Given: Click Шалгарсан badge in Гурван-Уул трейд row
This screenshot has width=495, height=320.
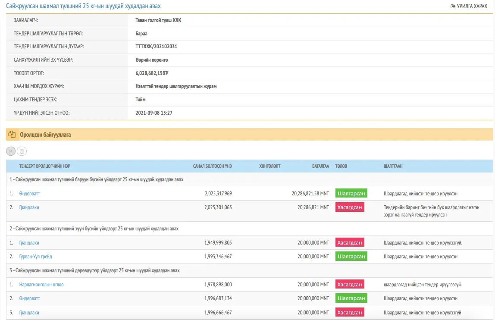Looking at the screenshot, I should tap(351, 257).
